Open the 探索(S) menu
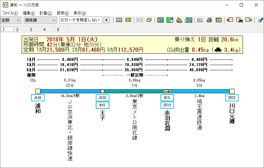264x168 pixels. point(63,13)
